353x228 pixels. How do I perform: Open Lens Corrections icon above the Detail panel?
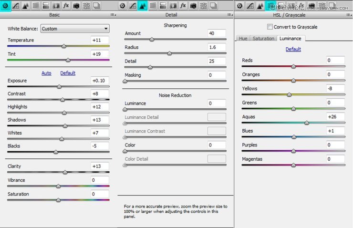click(x=173, y=6)
